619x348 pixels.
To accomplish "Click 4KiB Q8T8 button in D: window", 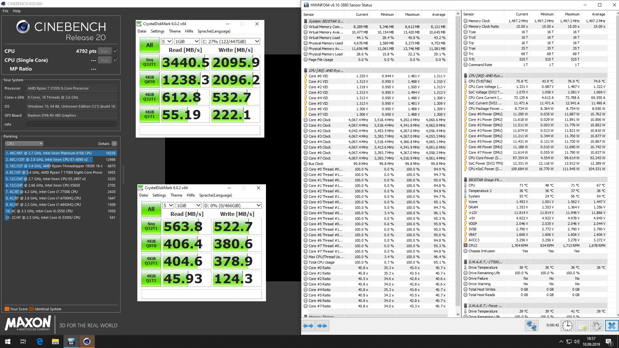I will coord(151,244).
